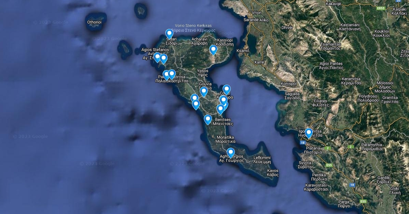Click the pin above Ag. Georgios
Image resolution: width=409 pixels, height=214 pixels.
click(231, 153)
